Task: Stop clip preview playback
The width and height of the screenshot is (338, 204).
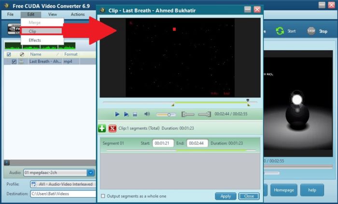Action: coord(135,114)
